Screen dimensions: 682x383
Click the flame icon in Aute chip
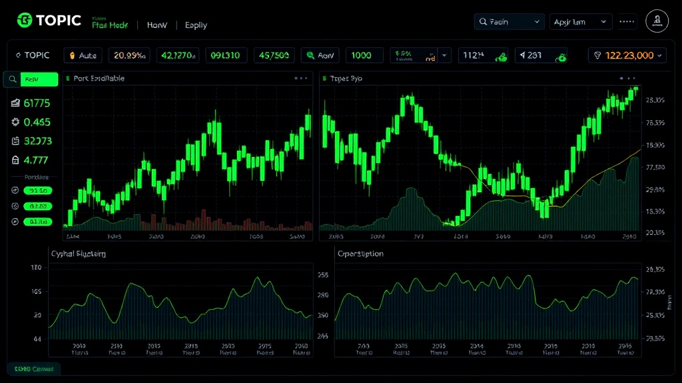point(72,56)
